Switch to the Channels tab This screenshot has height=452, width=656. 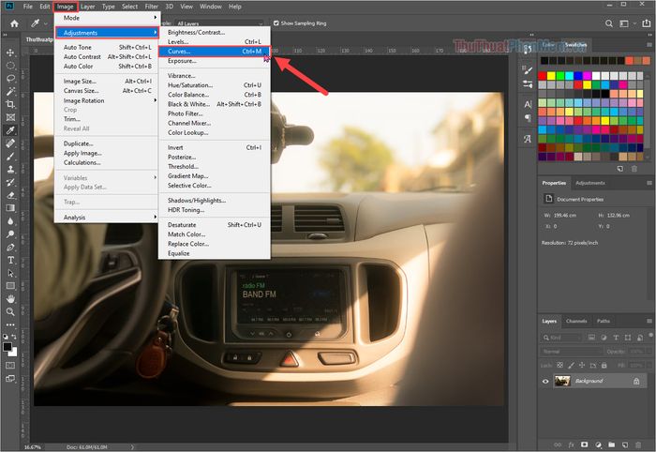576,321
